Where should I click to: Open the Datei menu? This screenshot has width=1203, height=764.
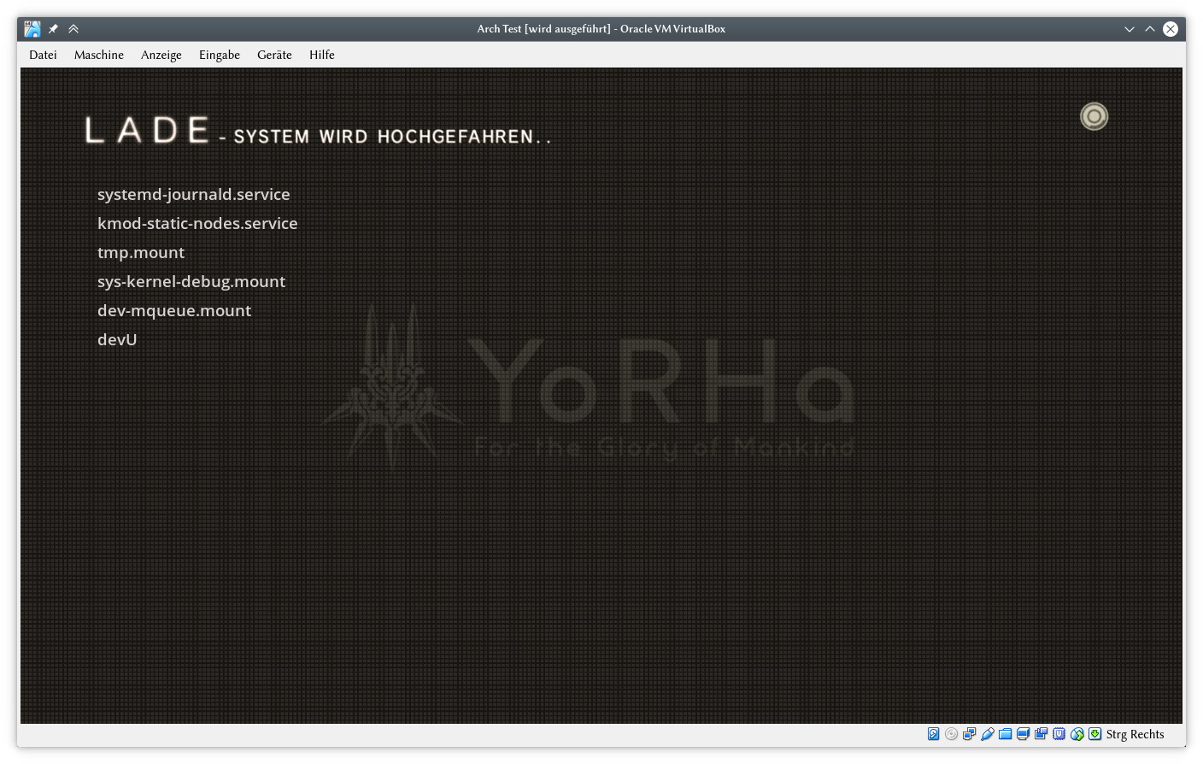[x=43, y=55]
